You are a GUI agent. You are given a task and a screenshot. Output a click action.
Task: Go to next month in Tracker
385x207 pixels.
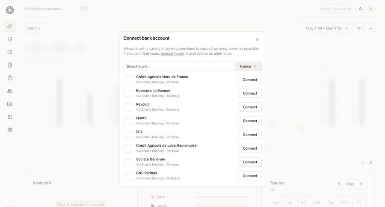[361, 183]
